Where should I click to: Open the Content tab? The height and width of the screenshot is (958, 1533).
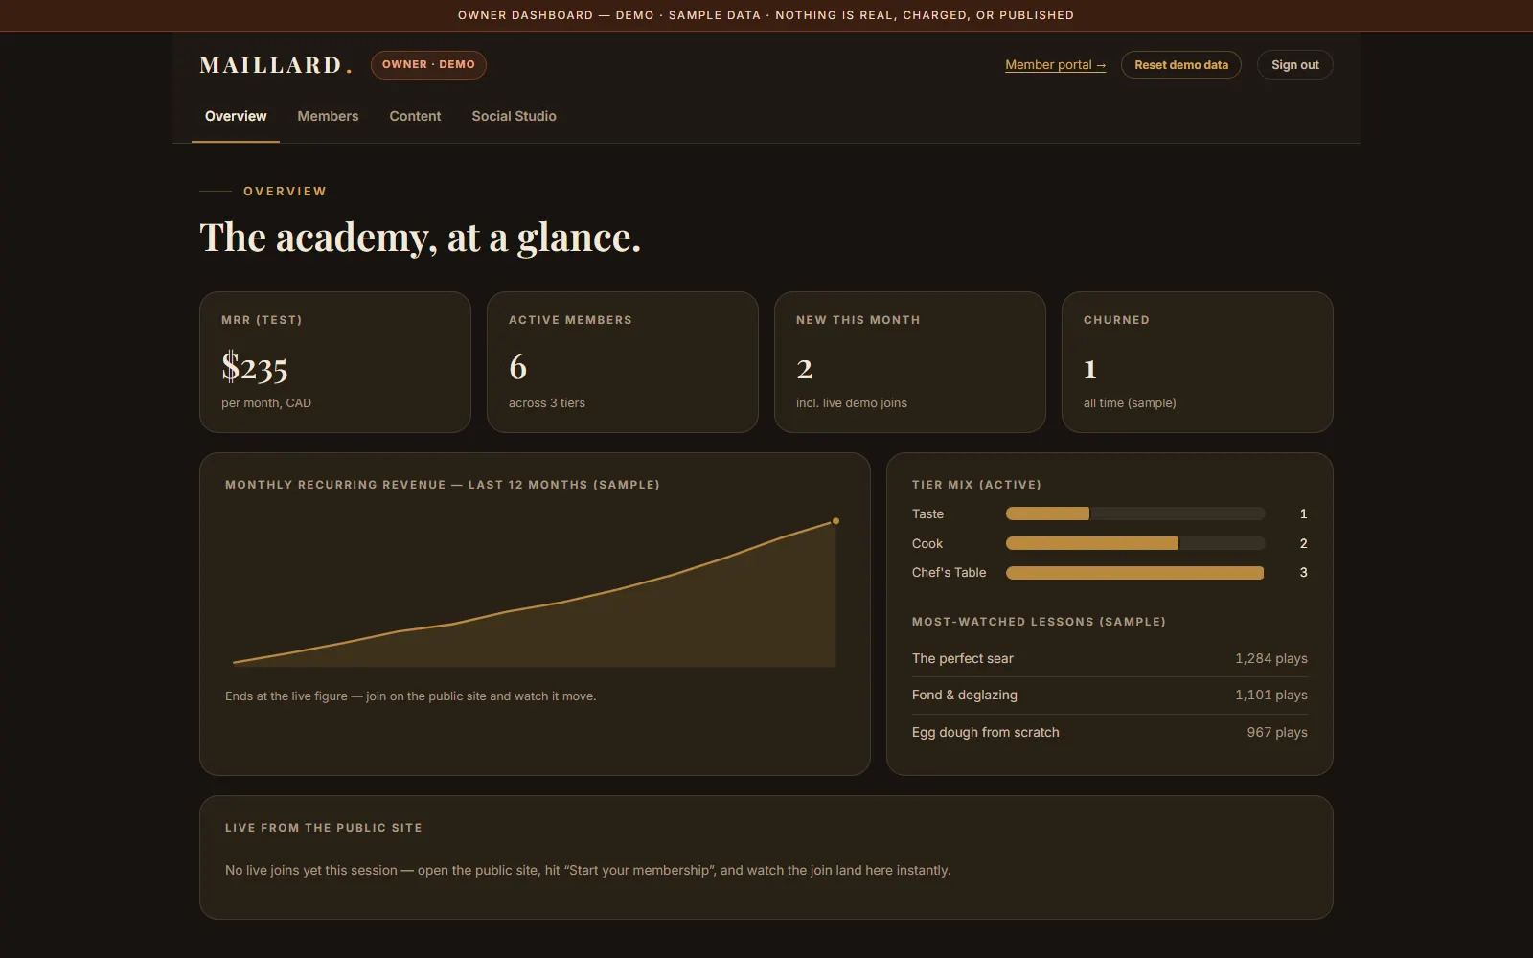point(415,116)
